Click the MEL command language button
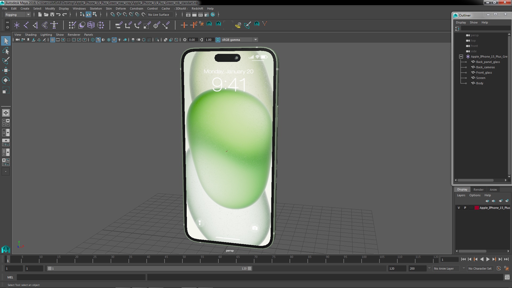Screen dimensions: 512x288 [x=10, y=277]
